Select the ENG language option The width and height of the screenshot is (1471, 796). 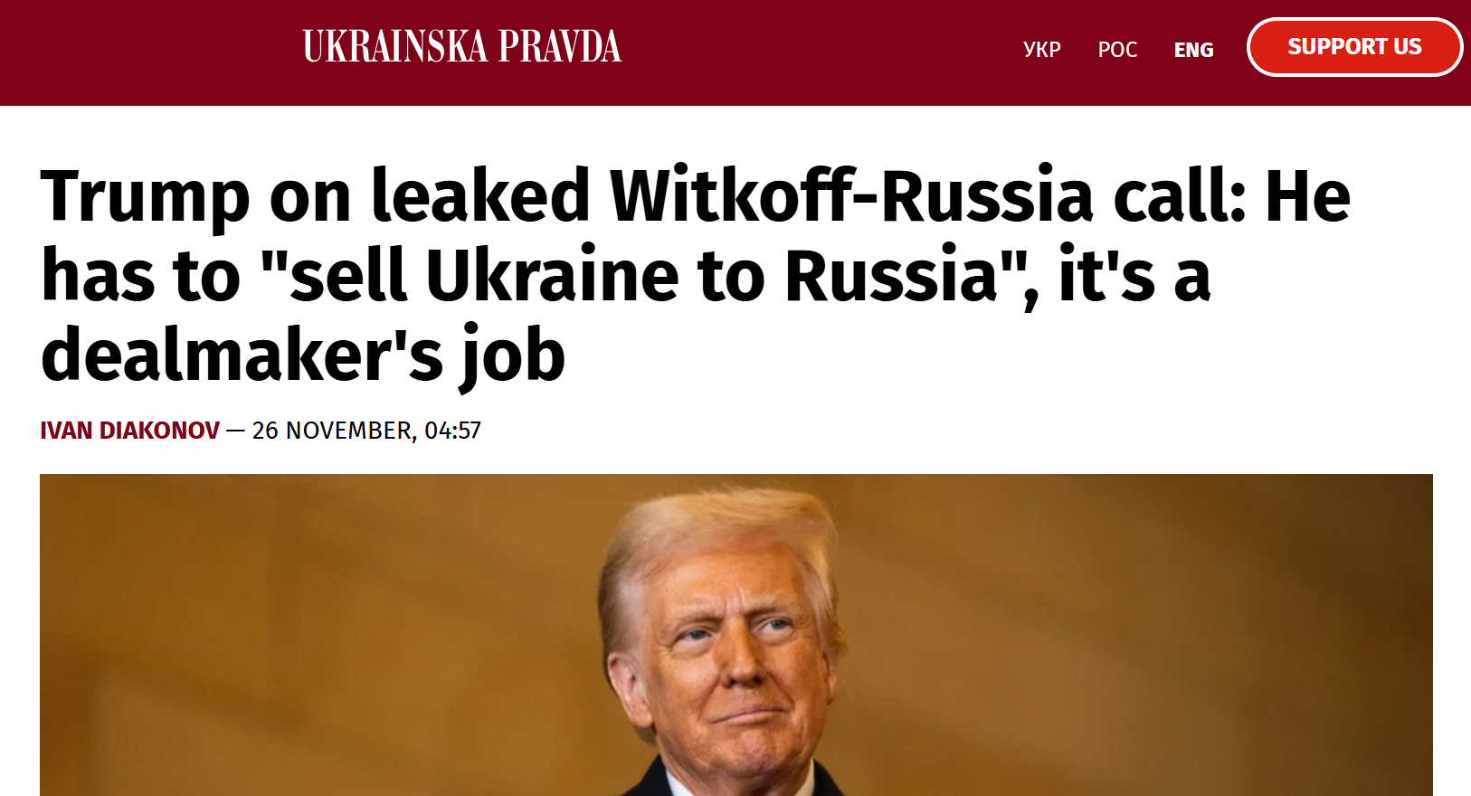tap(1193, 50)
